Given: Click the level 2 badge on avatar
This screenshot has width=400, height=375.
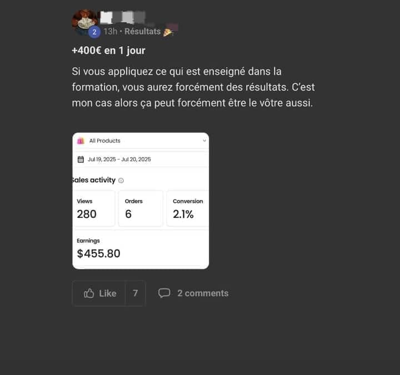Looking at the screenshot, I should 94,32.
